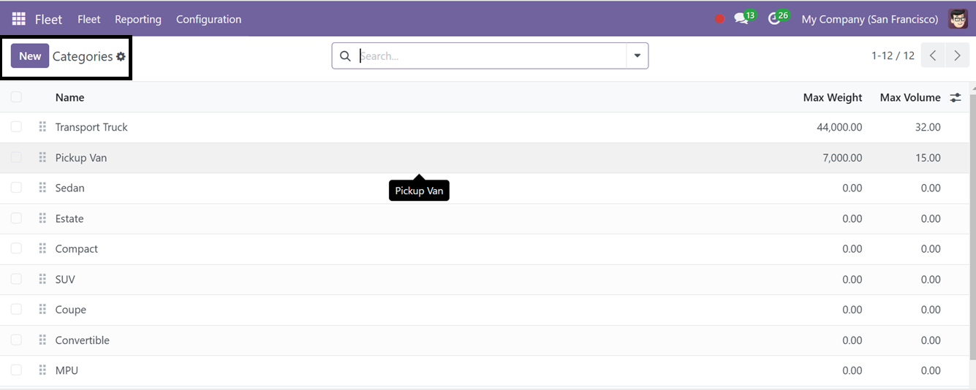Open the Transport Truck category

pos(91,127)
